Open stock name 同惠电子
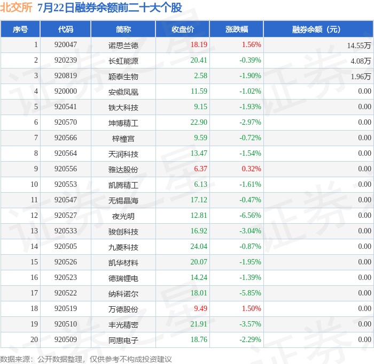The width and height of the screenshot is (374, 364). point(123,340)
